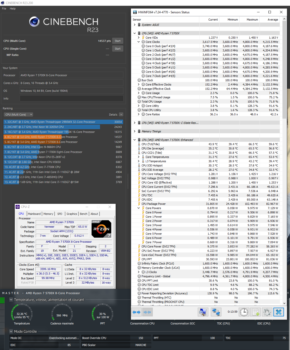290x350 pixels.
Task: Expand the Core Effective Clocks node
Action: [x=139, y=84]
